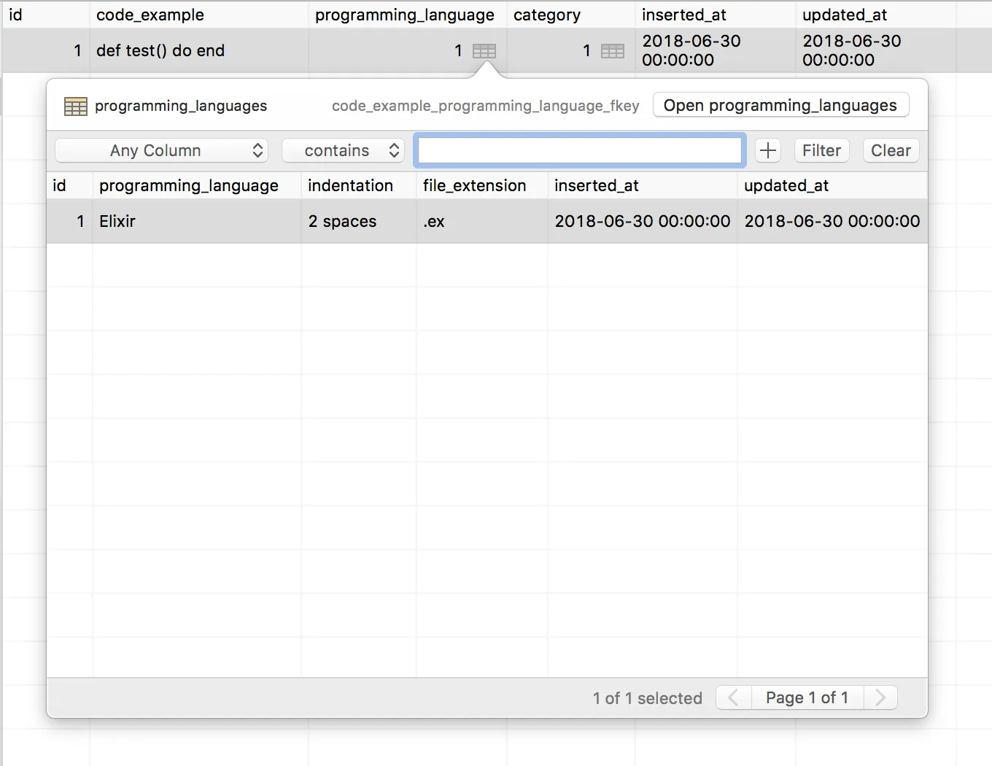This screenshot has width=992, height=766.
Task: Click the Filter button
Action: pos(821,150)
